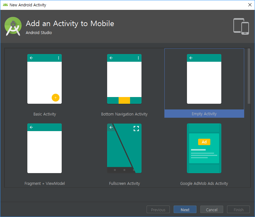Choose the Empty Activity template thumbnail
Image resolution: width=255 pixels, height=217 pixels.
click(x=204, y=79)
